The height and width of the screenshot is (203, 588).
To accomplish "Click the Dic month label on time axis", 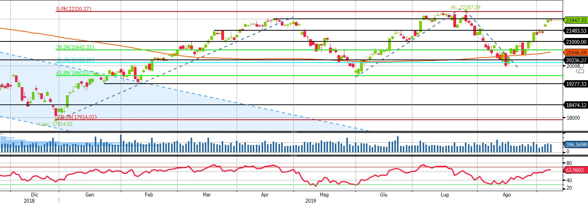I will point(35,195).
